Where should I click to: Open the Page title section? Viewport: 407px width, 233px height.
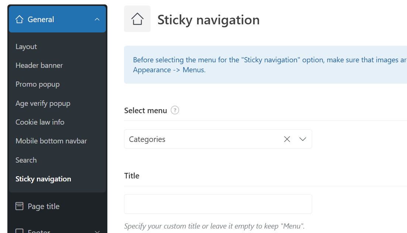44,206
